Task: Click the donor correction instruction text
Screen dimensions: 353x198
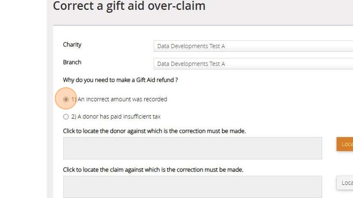Action: coord(154,131)
